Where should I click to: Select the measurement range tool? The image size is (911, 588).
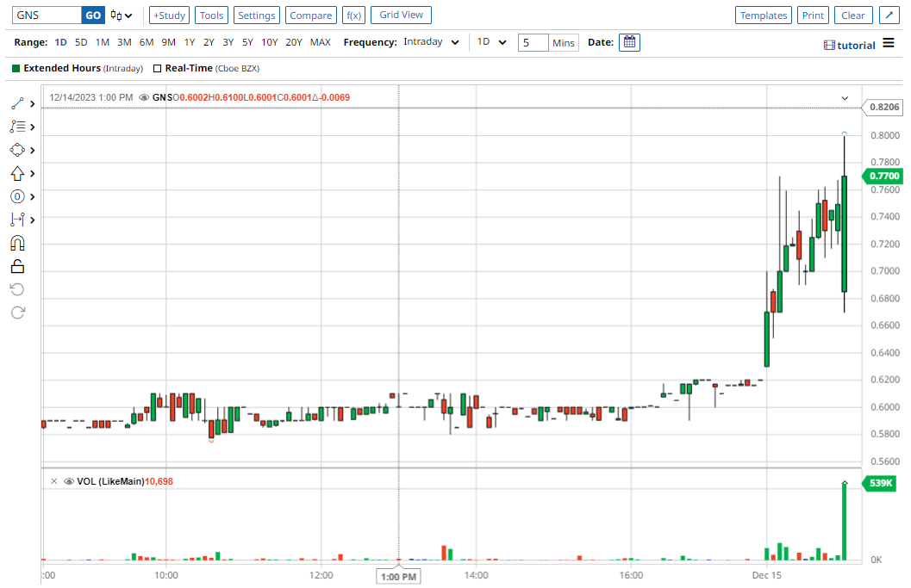pyautogui.click(x=17, y=220)
